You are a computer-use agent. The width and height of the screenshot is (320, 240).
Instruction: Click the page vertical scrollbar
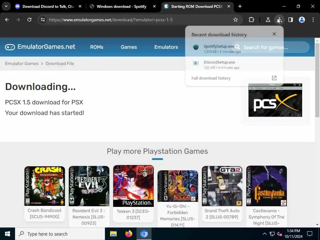point(317,79)
